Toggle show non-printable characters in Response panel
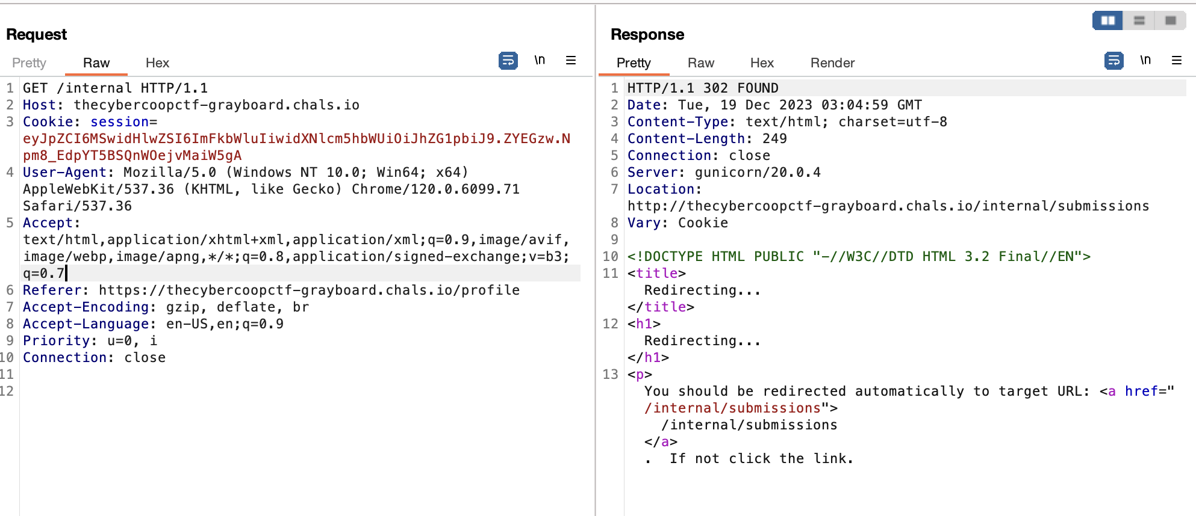The image size is (1196, 516). 1145,60
